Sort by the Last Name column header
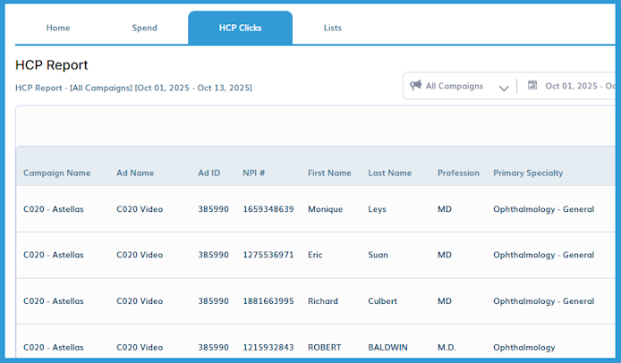 pyautogui.click(x=389, y=173)
